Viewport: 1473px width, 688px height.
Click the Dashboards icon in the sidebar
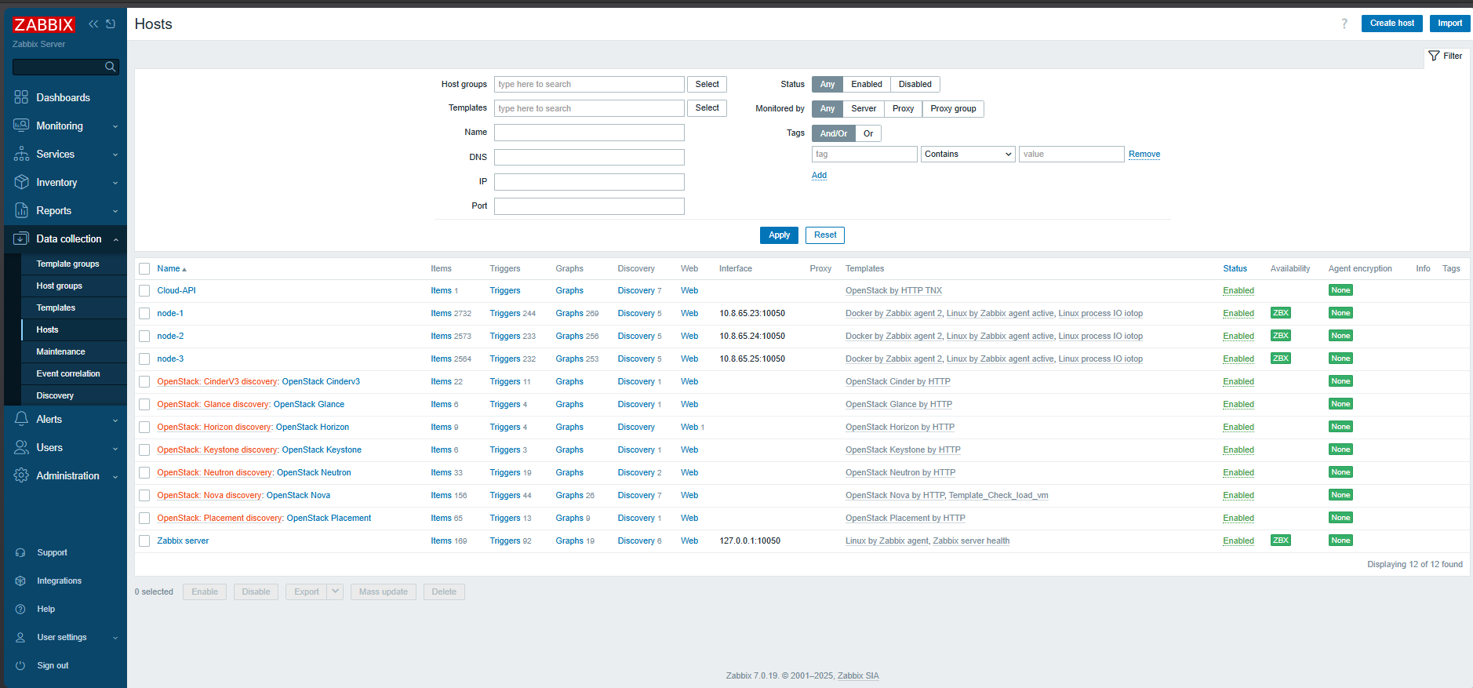coord(21,97)
